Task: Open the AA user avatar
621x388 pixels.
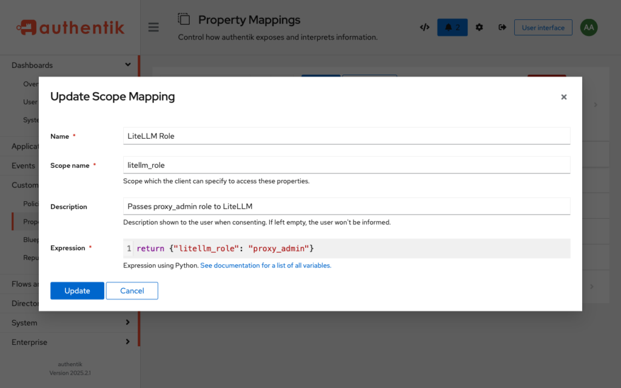Action: click(x=589, y=27)
